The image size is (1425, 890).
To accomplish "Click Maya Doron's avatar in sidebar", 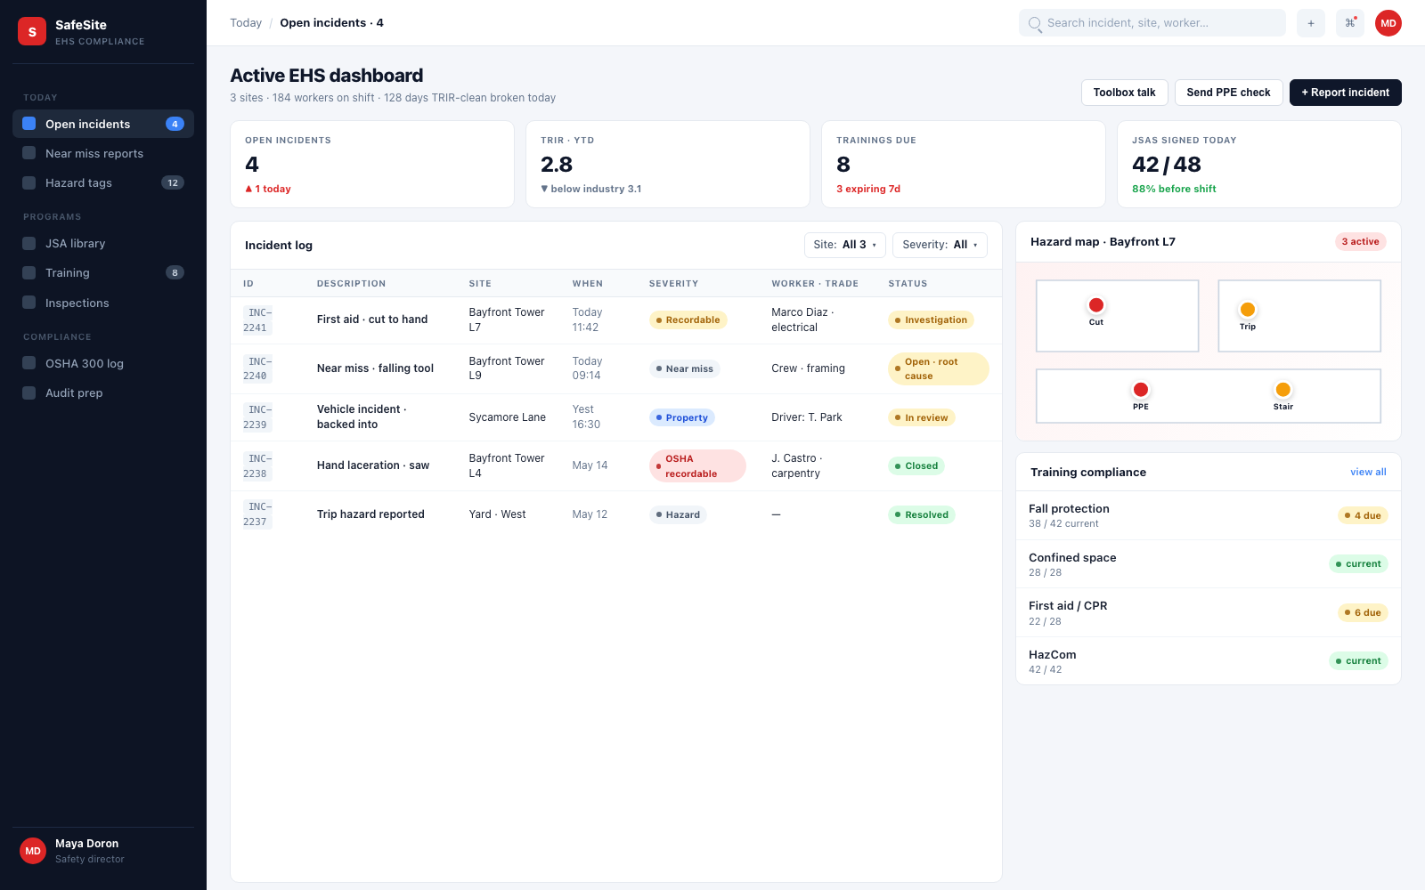I will coord(33,851).
